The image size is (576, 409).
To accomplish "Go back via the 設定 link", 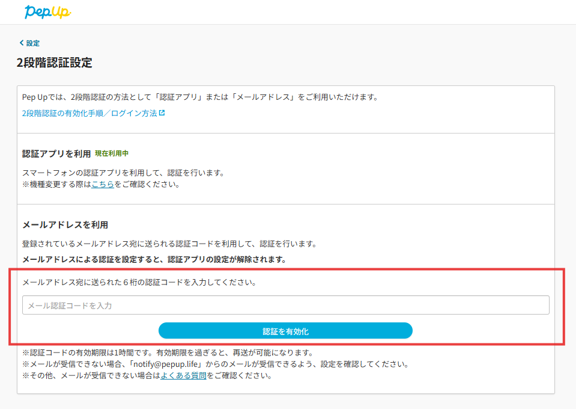I will 32,43.
